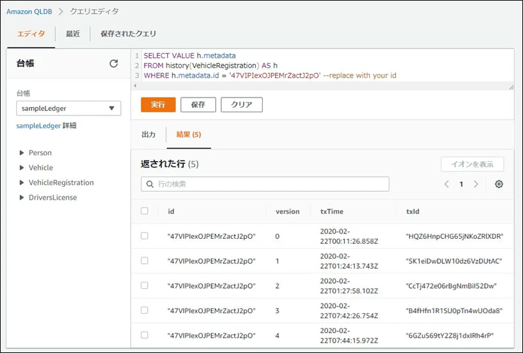Screen dimensions: 523x353
Task: Check the version 3 row checkbox
Action: [x=145, y=311]
